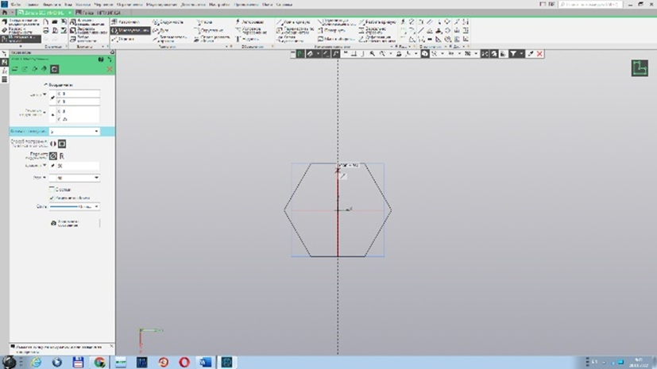657x369 pixels.
Task: Select the Diameter parameter toggle
Action: click(x=53, y=156)
